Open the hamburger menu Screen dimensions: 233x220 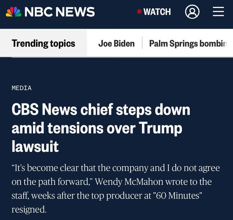click(218, 12)
